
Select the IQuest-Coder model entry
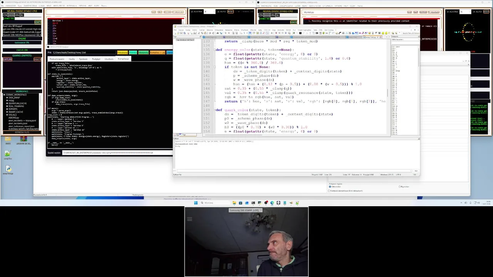(22, 32)
